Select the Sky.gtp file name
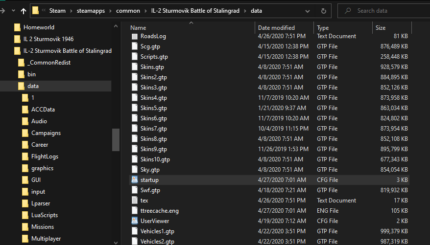This screenshot has height=245, width=430. (x=150, y=170)
